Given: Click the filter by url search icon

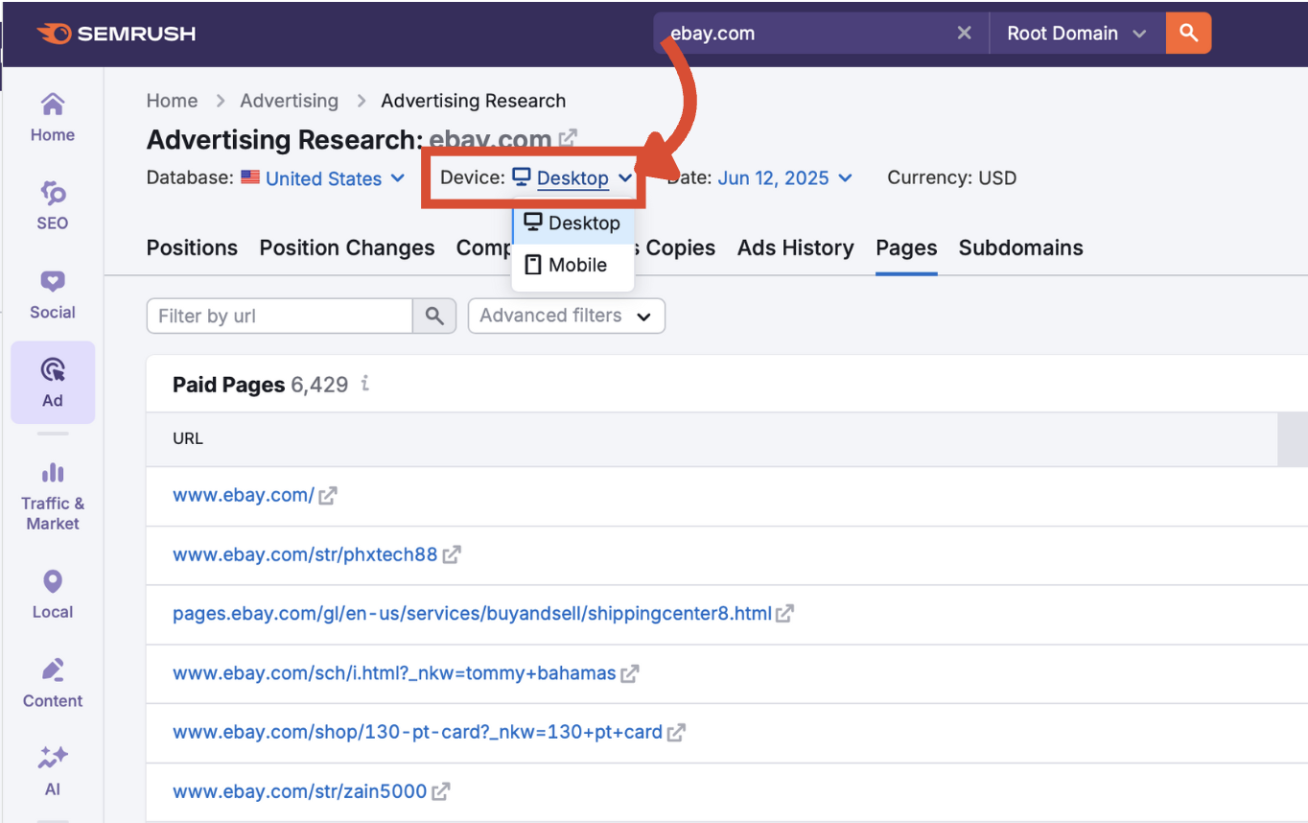Looking at the screenshot, I should (x=434, y=316).
